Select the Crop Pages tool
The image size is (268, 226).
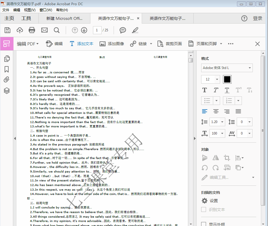coord(170,44)
